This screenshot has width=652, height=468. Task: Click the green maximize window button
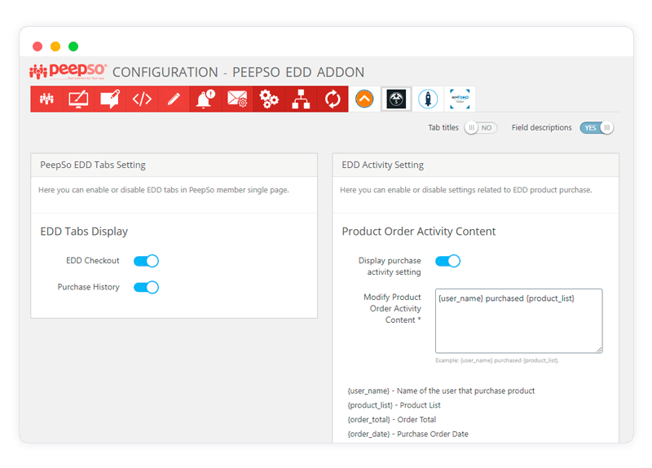point(73,46)
